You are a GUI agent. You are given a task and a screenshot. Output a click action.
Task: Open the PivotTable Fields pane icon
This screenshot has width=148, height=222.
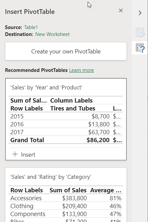(x=140, y=33)
